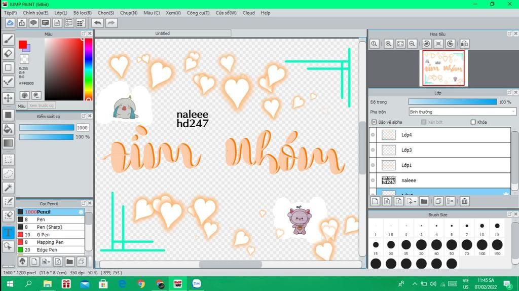Select the transparent color swatch

[x=24, y=59]
